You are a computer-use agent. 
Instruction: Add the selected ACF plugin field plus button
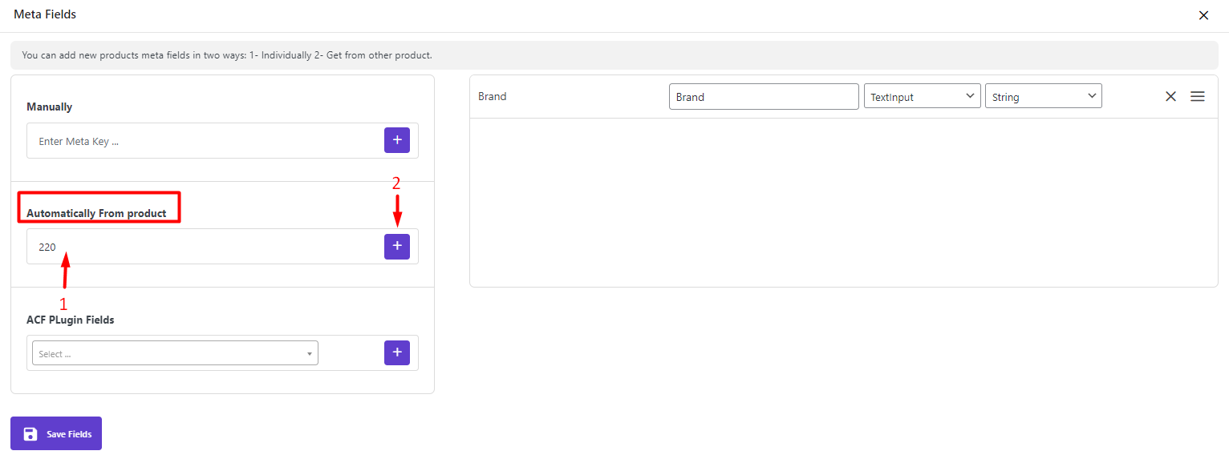(397, 352)
